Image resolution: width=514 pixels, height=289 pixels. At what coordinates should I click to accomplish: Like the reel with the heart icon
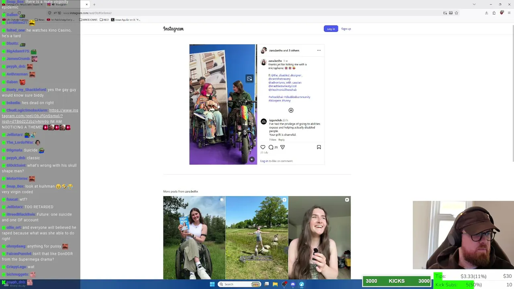[263, 147]
